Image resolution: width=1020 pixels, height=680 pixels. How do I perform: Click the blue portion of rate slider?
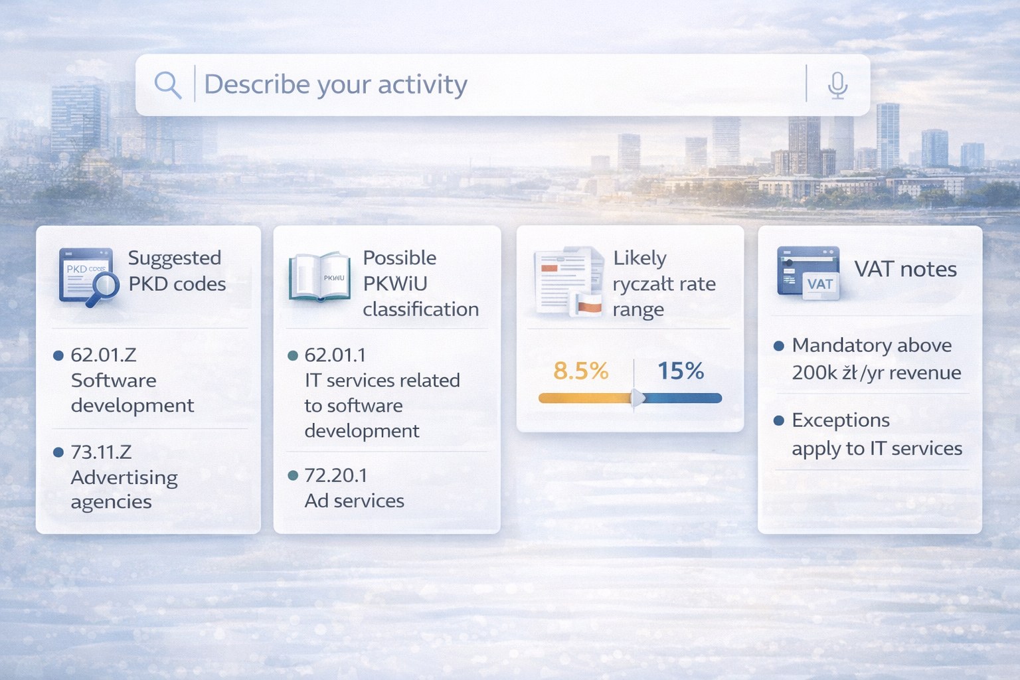click(x=683, y=398)
